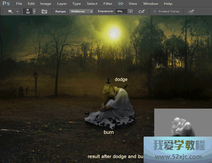Image resolution: width=212 pixels, height=163 pixels.
Task: Open the Select menu
Action: pyautogui.click(x=92, y=4)
